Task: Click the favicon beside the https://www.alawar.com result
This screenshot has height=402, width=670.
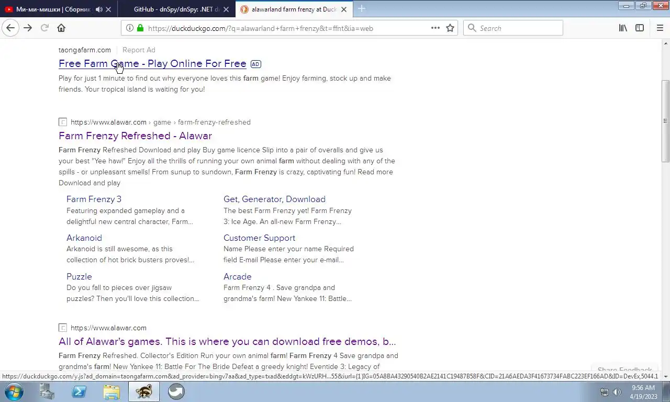Action: tap(63, 328)
